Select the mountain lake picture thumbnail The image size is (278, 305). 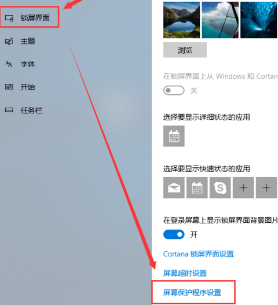pos(181,20)
